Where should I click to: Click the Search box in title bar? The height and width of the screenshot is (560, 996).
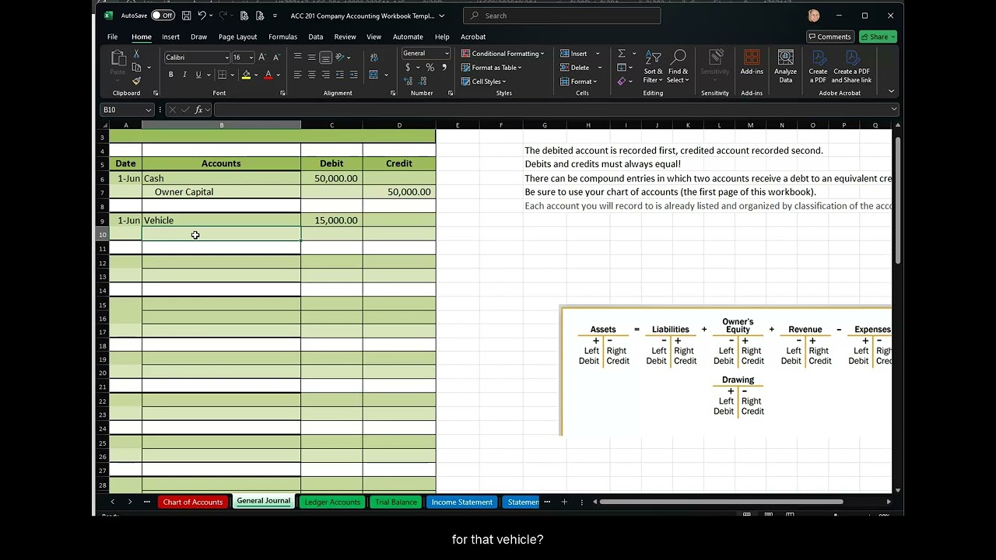(x=562, y=16)
